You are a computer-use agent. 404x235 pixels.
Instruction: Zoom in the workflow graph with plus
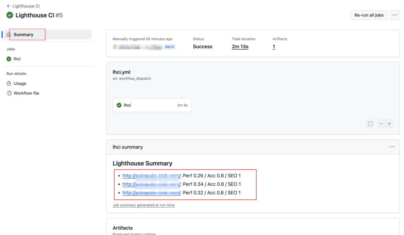(x=389, y=124)
